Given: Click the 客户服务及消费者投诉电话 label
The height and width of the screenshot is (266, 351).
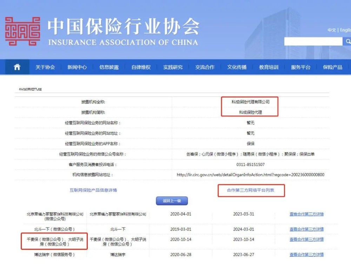Looking at the screenshot, I should 93,165.
